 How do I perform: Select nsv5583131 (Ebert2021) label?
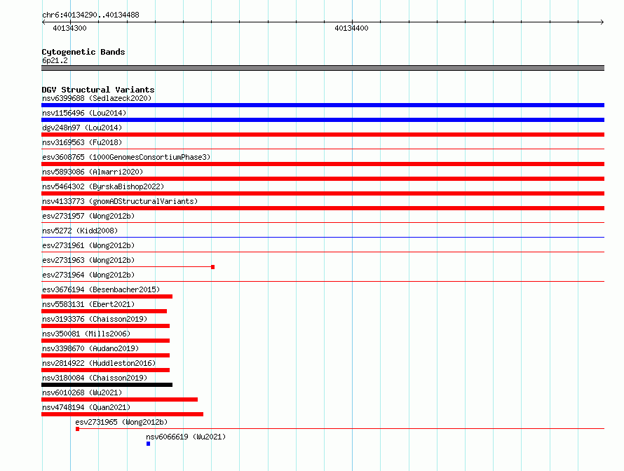pos(88,304)
